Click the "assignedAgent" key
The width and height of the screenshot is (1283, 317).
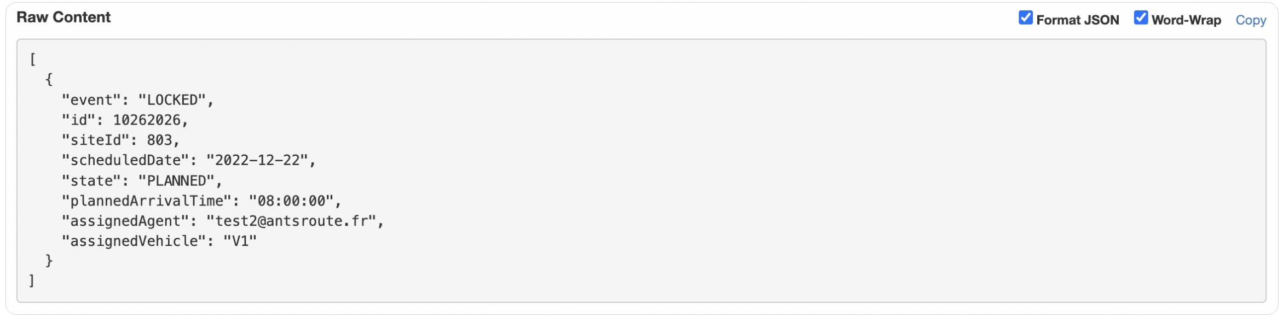tap(125, 221)
